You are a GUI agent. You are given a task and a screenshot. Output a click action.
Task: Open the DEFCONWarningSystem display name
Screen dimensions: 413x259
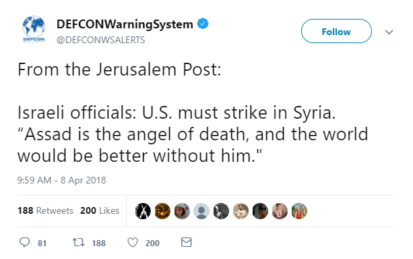tap(125, 24)
